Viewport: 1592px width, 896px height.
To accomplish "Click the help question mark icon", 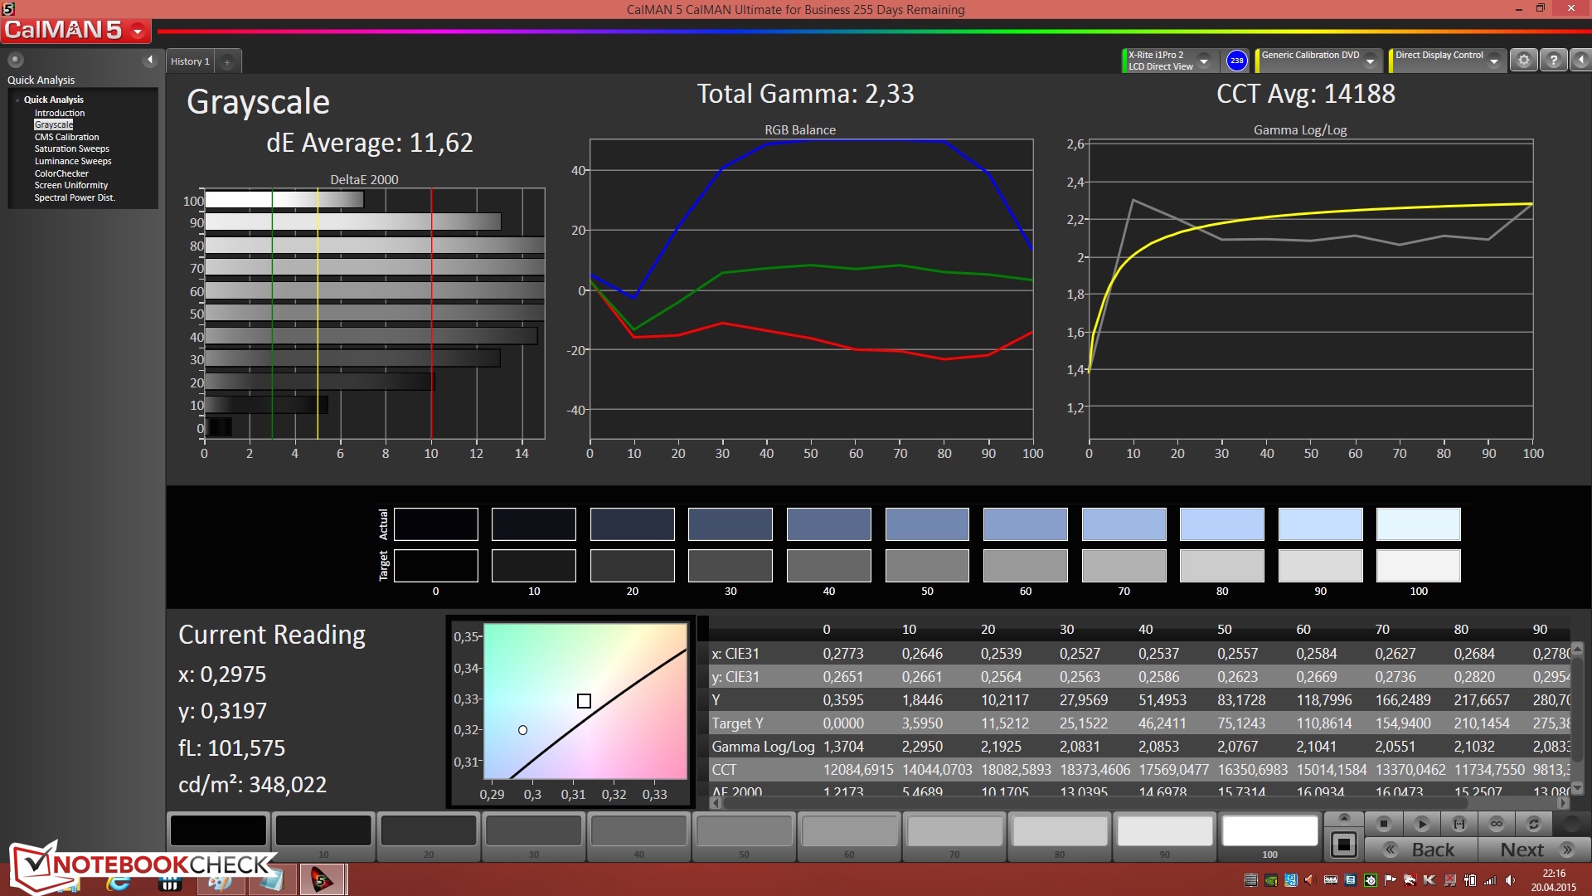I will click(1553, 61).
